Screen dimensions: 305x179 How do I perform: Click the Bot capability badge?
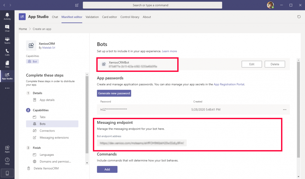click(32, 61)
